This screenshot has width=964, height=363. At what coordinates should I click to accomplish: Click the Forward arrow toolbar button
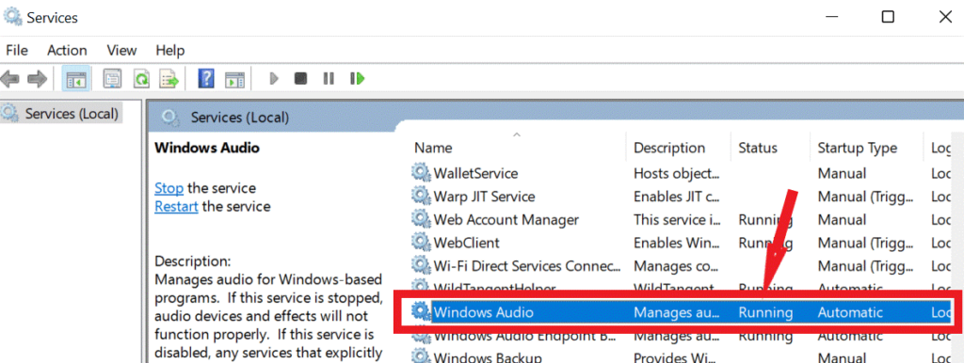pyautogui.click(x=38, y=79)
